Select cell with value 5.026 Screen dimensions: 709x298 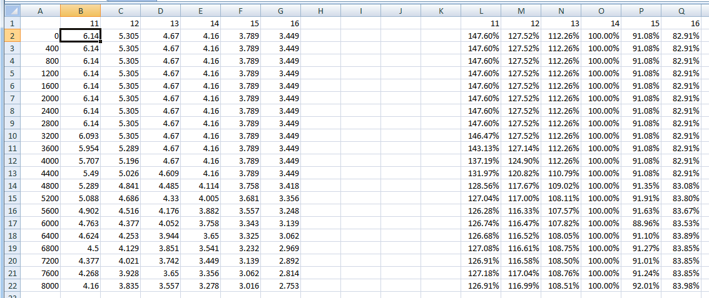tap(120, 173)
